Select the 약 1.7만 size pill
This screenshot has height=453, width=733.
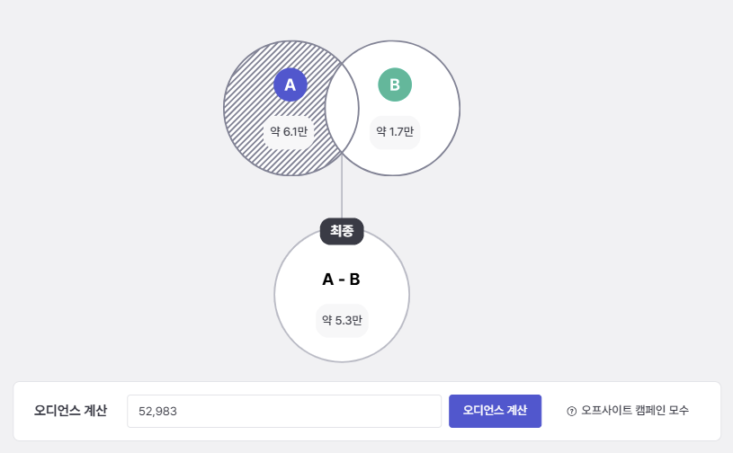pyautogui.click(x=395, y=132)
